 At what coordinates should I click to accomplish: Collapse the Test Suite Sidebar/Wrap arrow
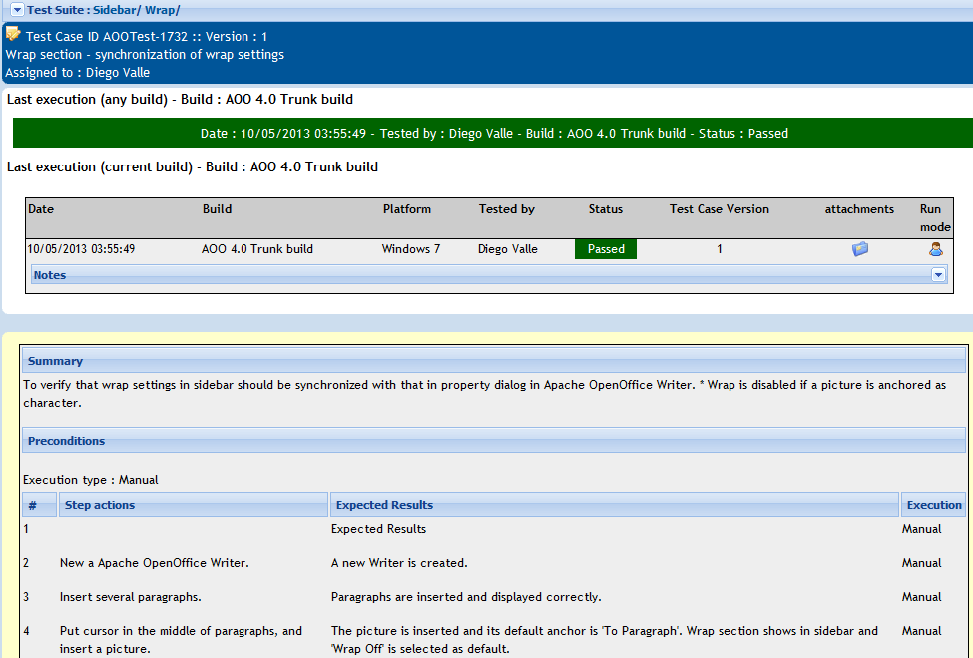point(17,10)
